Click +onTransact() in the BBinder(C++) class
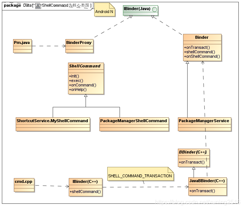 click(192, 162)
